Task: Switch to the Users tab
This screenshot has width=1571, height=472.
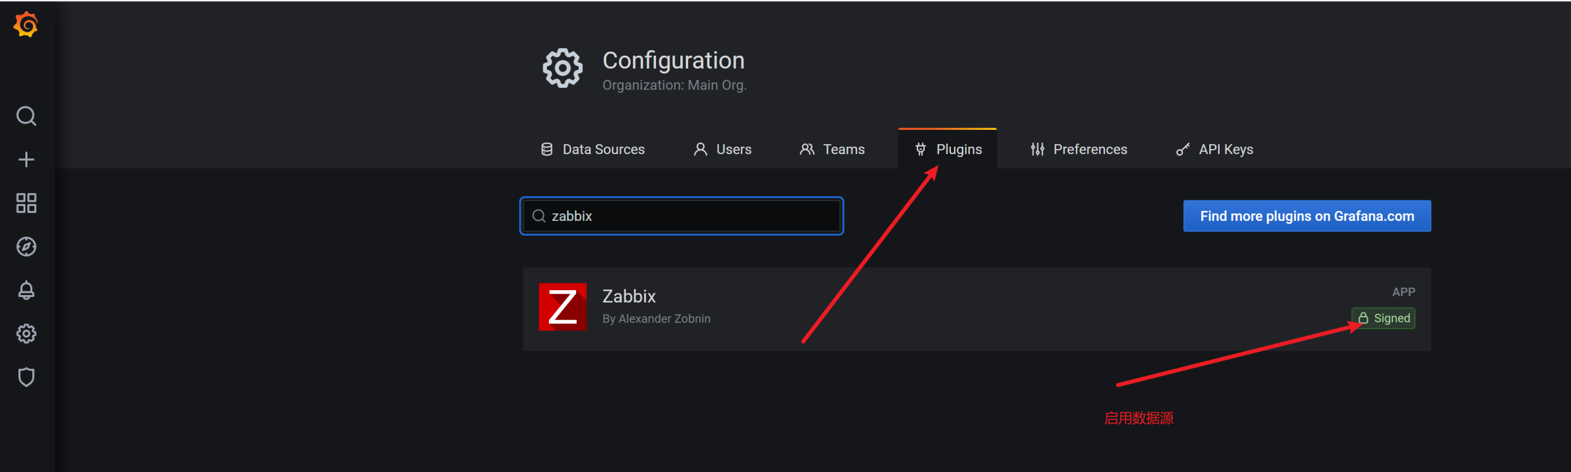Action: [722, 149]
